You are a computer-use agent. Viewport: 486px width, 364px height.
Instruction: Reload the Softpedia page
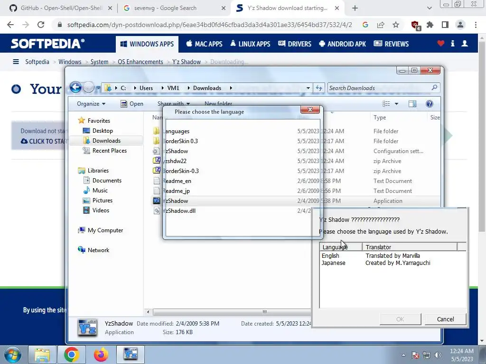pos(41,25)
